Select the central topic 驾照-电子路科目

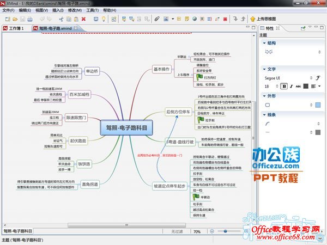coord(126,128)
